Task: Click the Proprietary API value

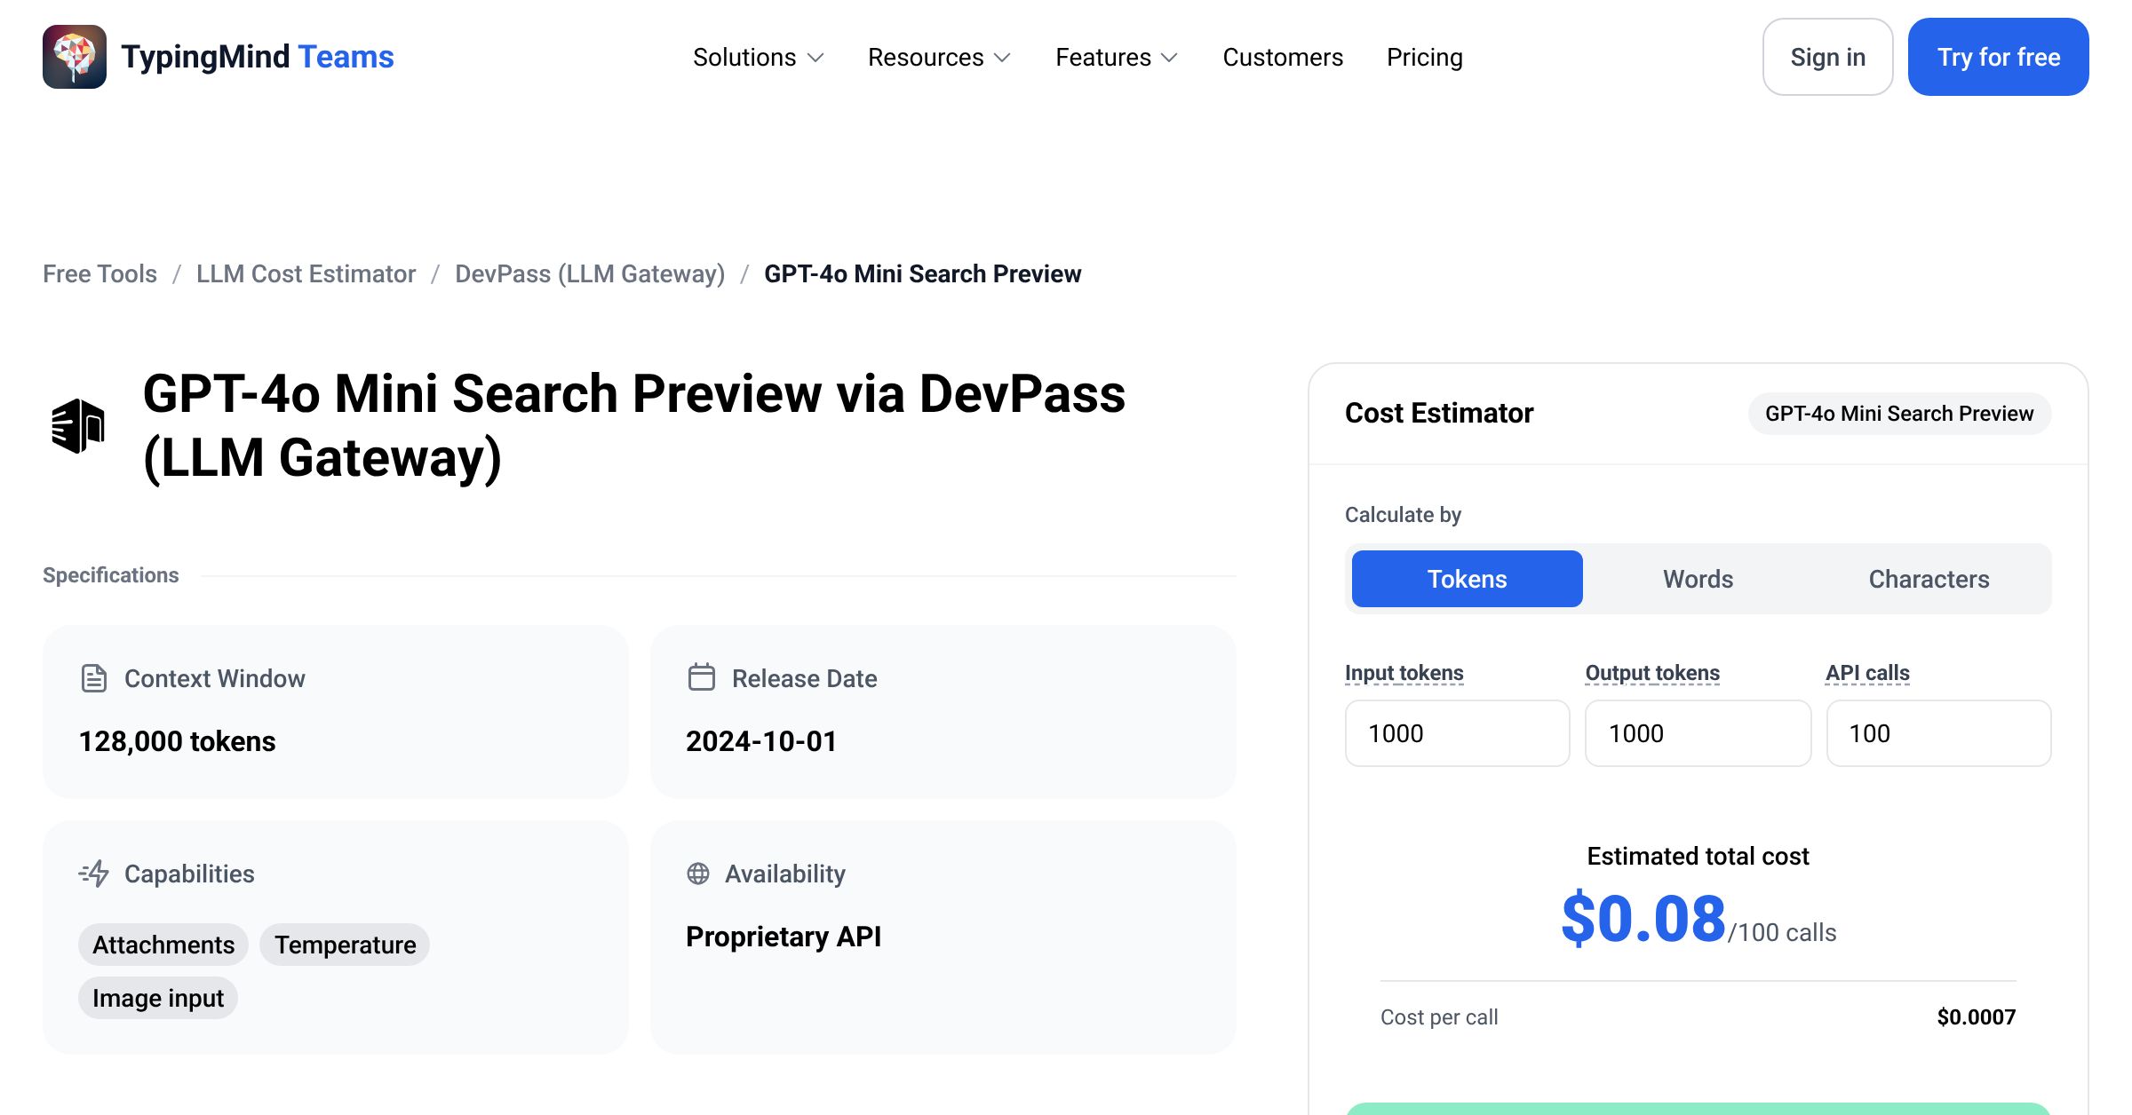Action: point(784,937)
